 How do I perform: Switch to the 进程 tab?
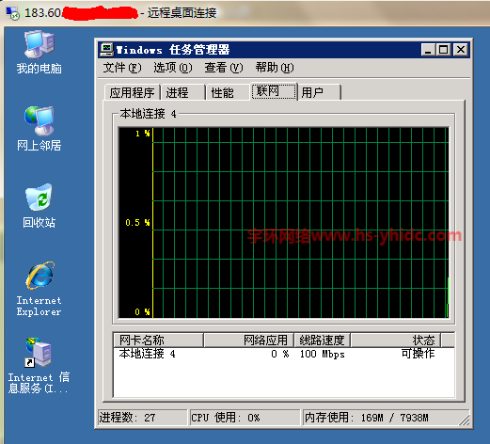tap(182, 92)
